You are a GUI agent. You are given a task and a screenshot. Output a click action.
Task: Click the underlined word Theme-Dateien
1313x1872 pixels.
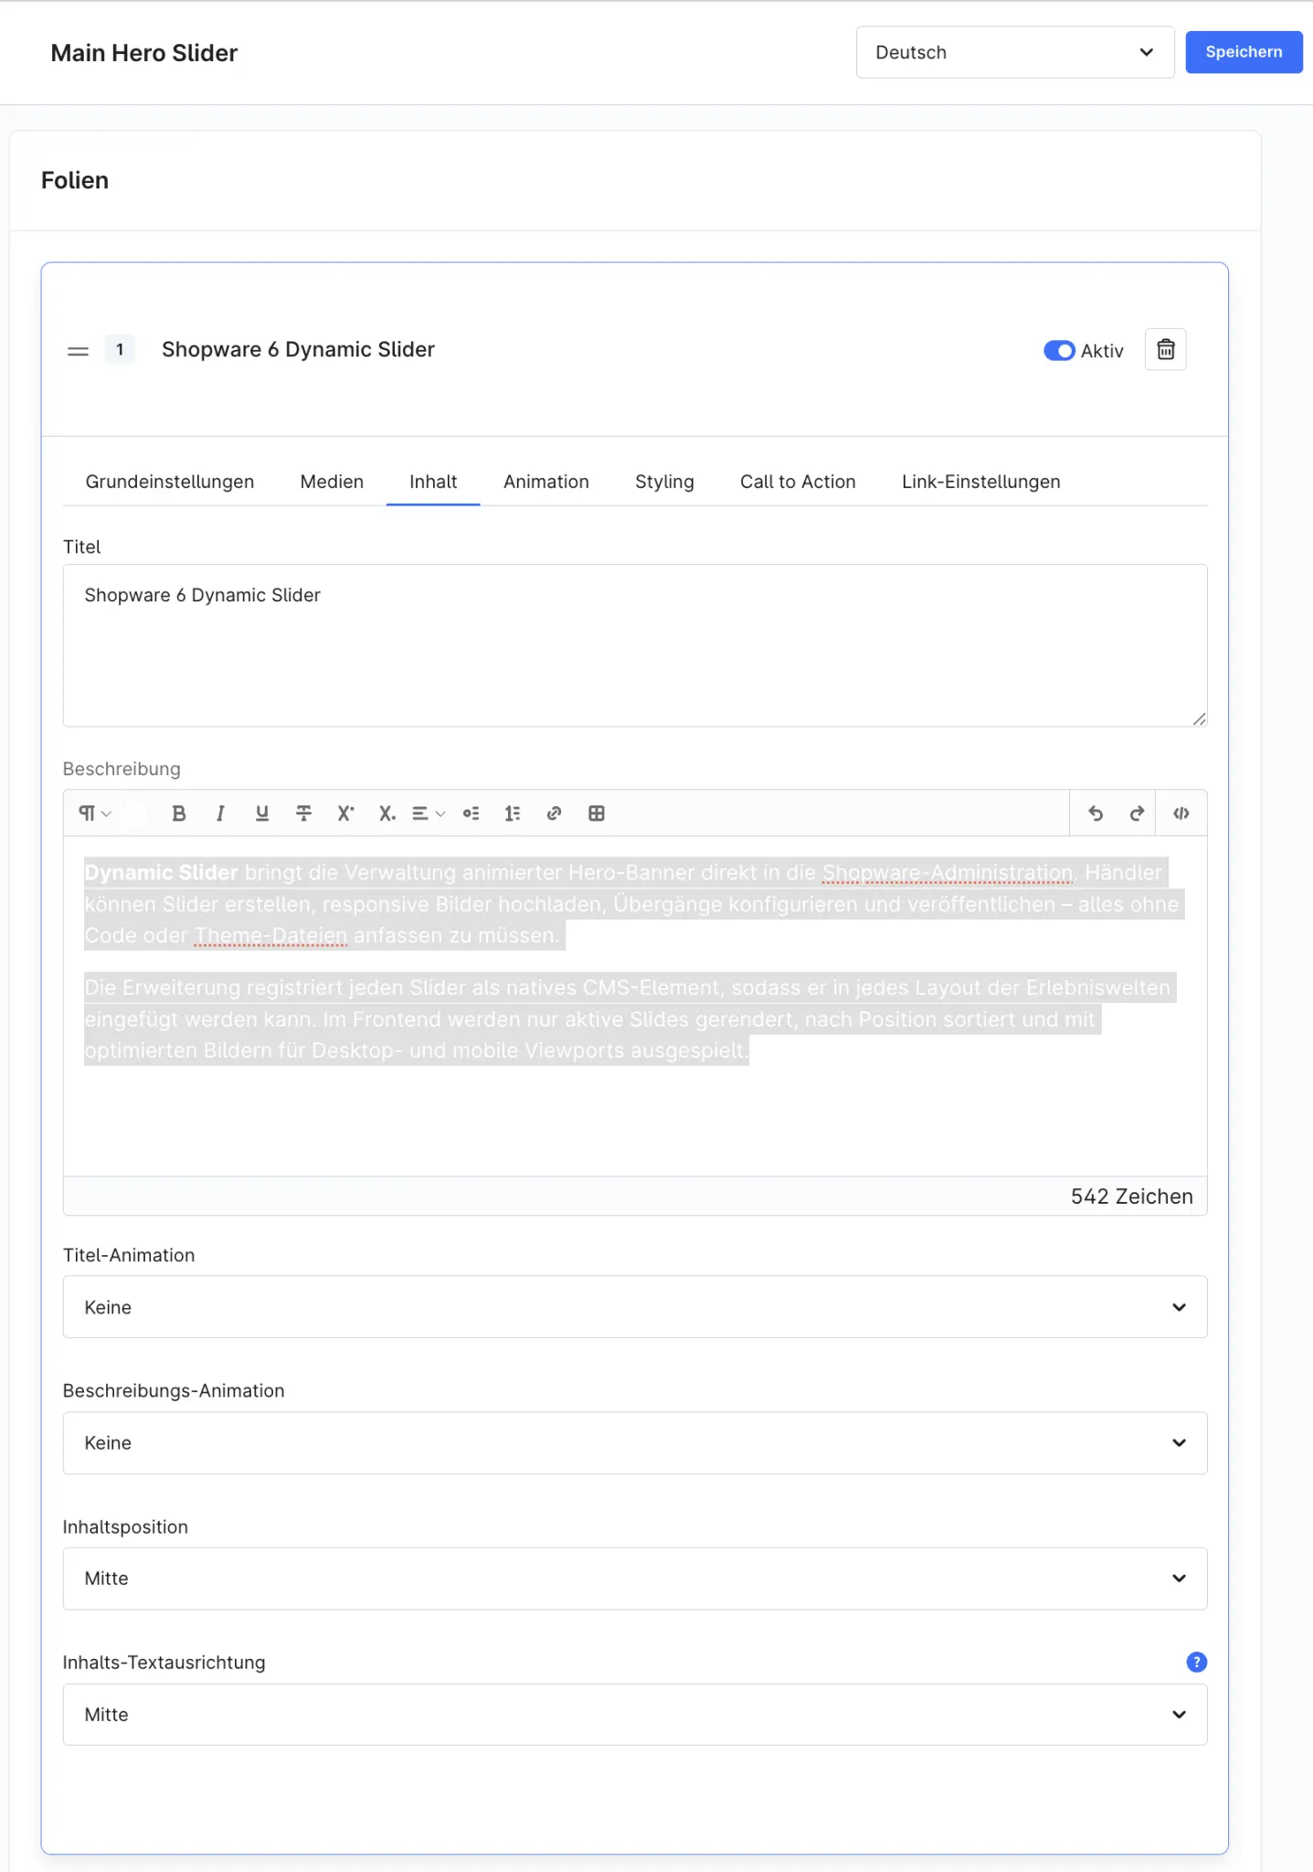[271, 936]
